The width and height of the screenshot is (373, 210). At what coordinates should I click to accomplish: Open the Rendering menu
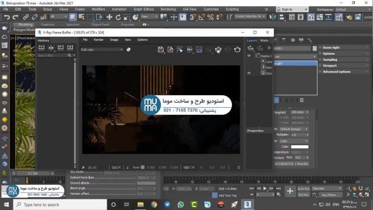tap(168, 9)
